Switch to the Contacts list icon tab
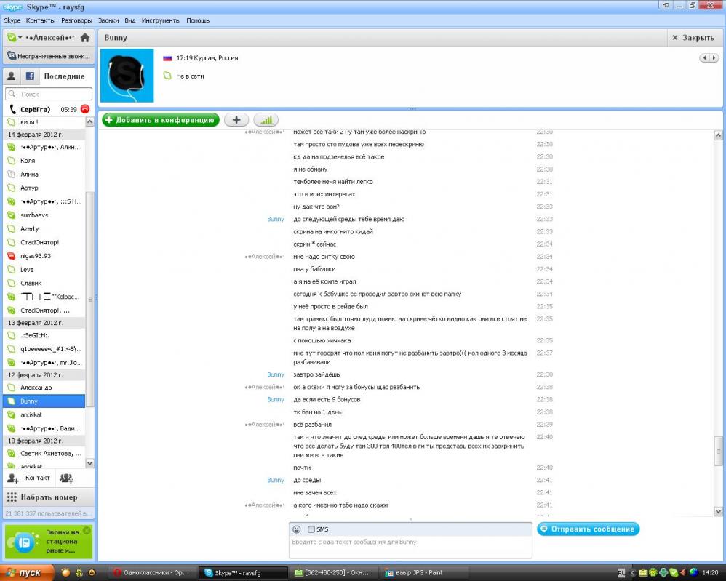726x581 pixels. [11, 76]
